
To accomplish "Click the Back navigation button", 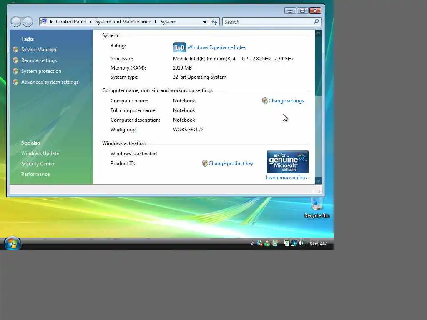I will [x=16, y=22].
